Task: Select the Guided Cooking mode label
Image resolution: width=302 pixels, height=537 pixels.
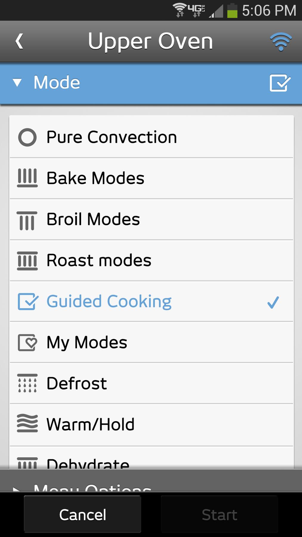Action: (x=109, y=301)
